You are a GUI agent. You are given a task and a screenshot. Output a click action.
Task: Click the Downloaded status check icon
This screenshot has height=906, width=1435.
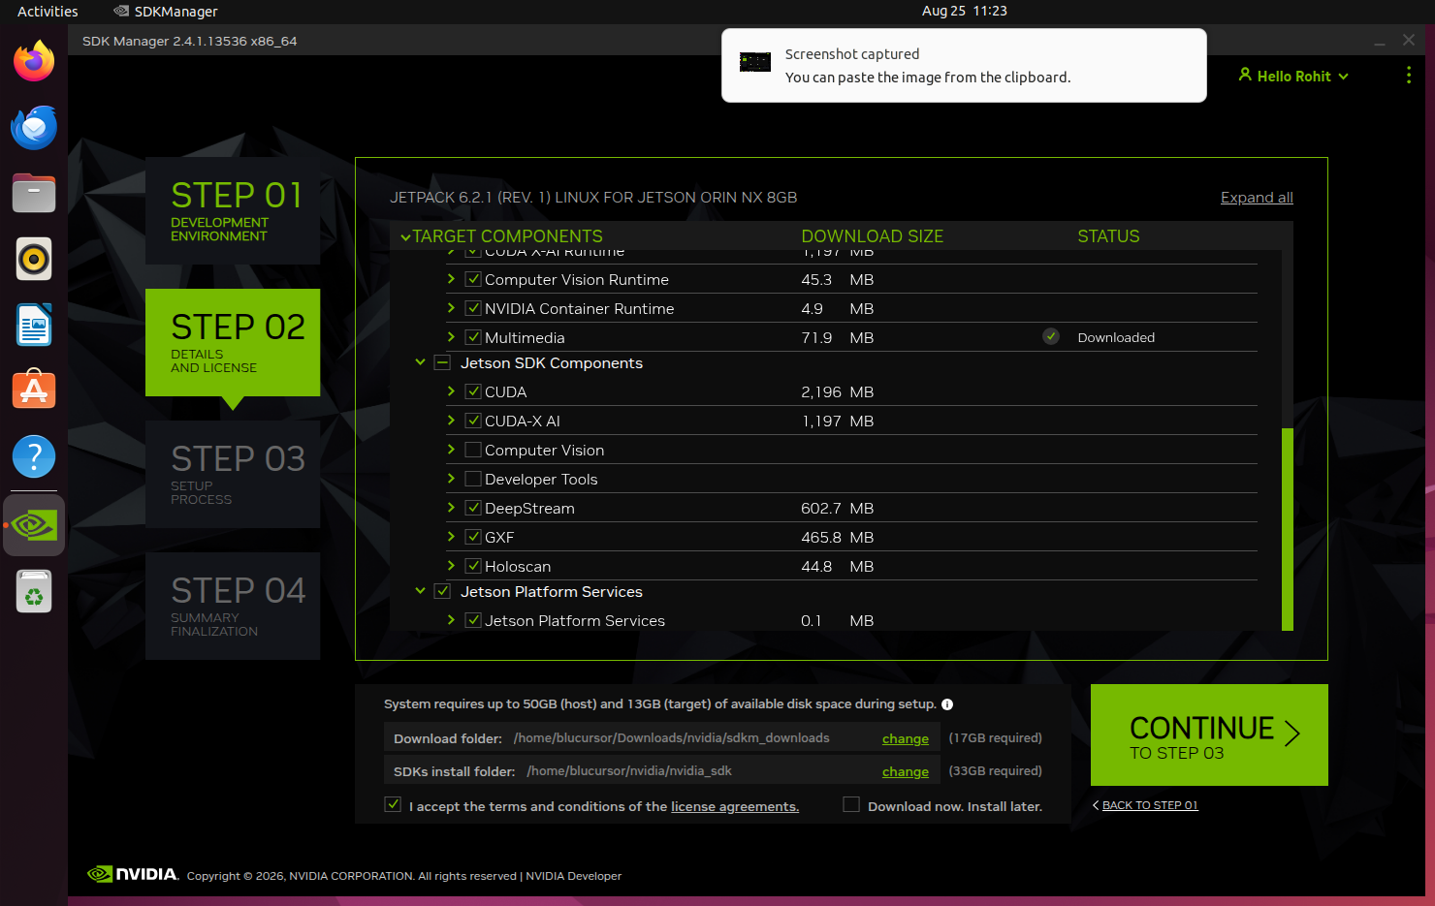1051,336
